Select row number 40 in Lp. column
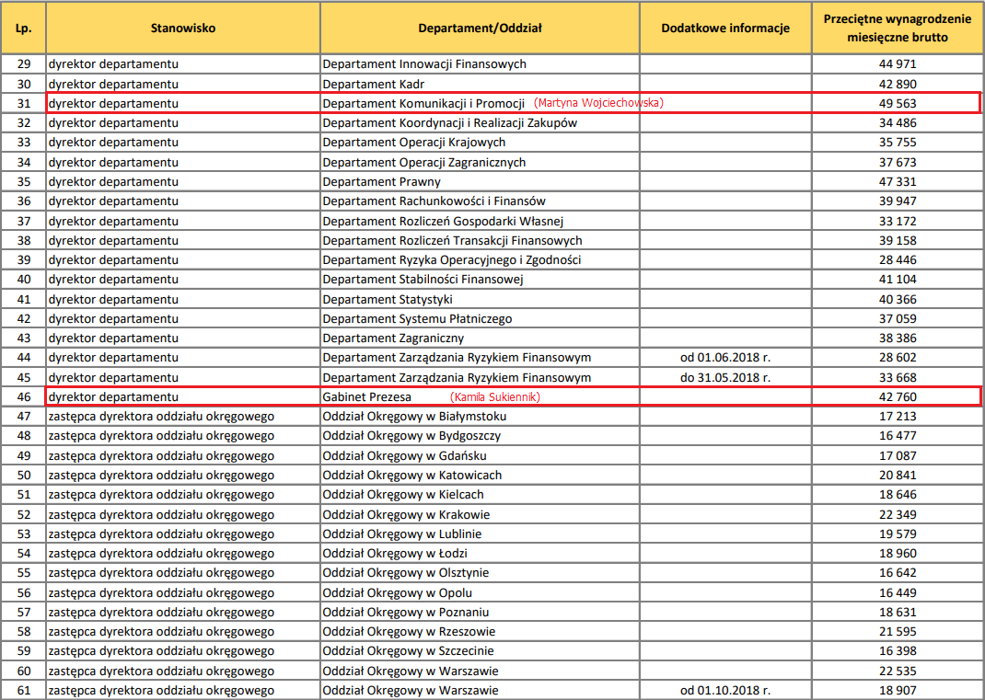985x700 pixels. 24,280
